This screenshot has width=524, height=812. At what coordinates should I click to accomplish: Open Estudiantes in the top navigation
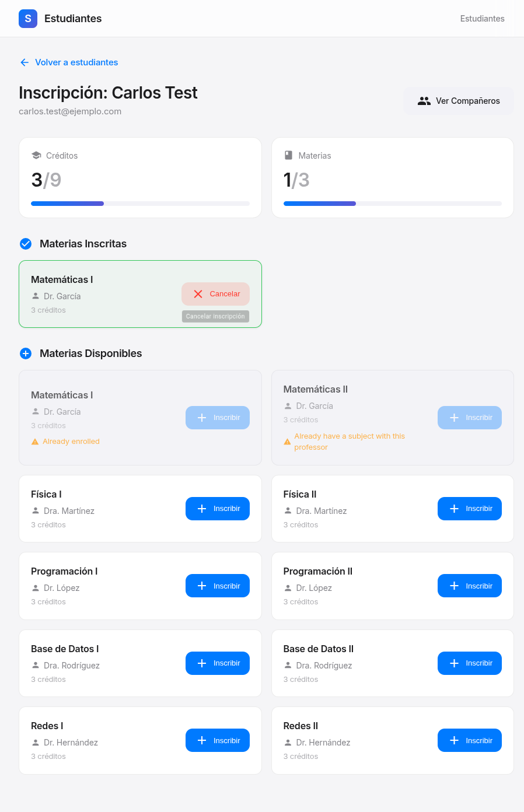pyautogui.click(x=482, y=19)
